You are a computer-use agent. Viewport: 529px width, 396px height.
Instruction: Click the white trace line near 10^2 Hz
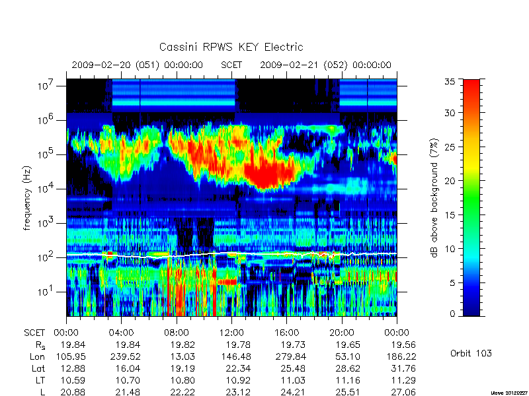tap(231, 255)
